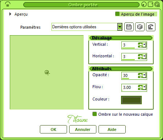Image resolution: width=163 pixels, height=140 pixels.
Task: Open the Flou slider dropdown arrow
Action: [145, 87]
